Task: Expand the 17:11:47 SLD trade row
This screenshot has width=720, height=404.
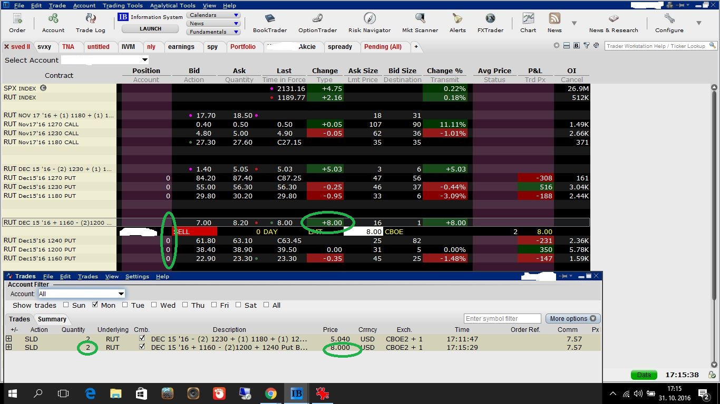Action: tap(8, 339)
